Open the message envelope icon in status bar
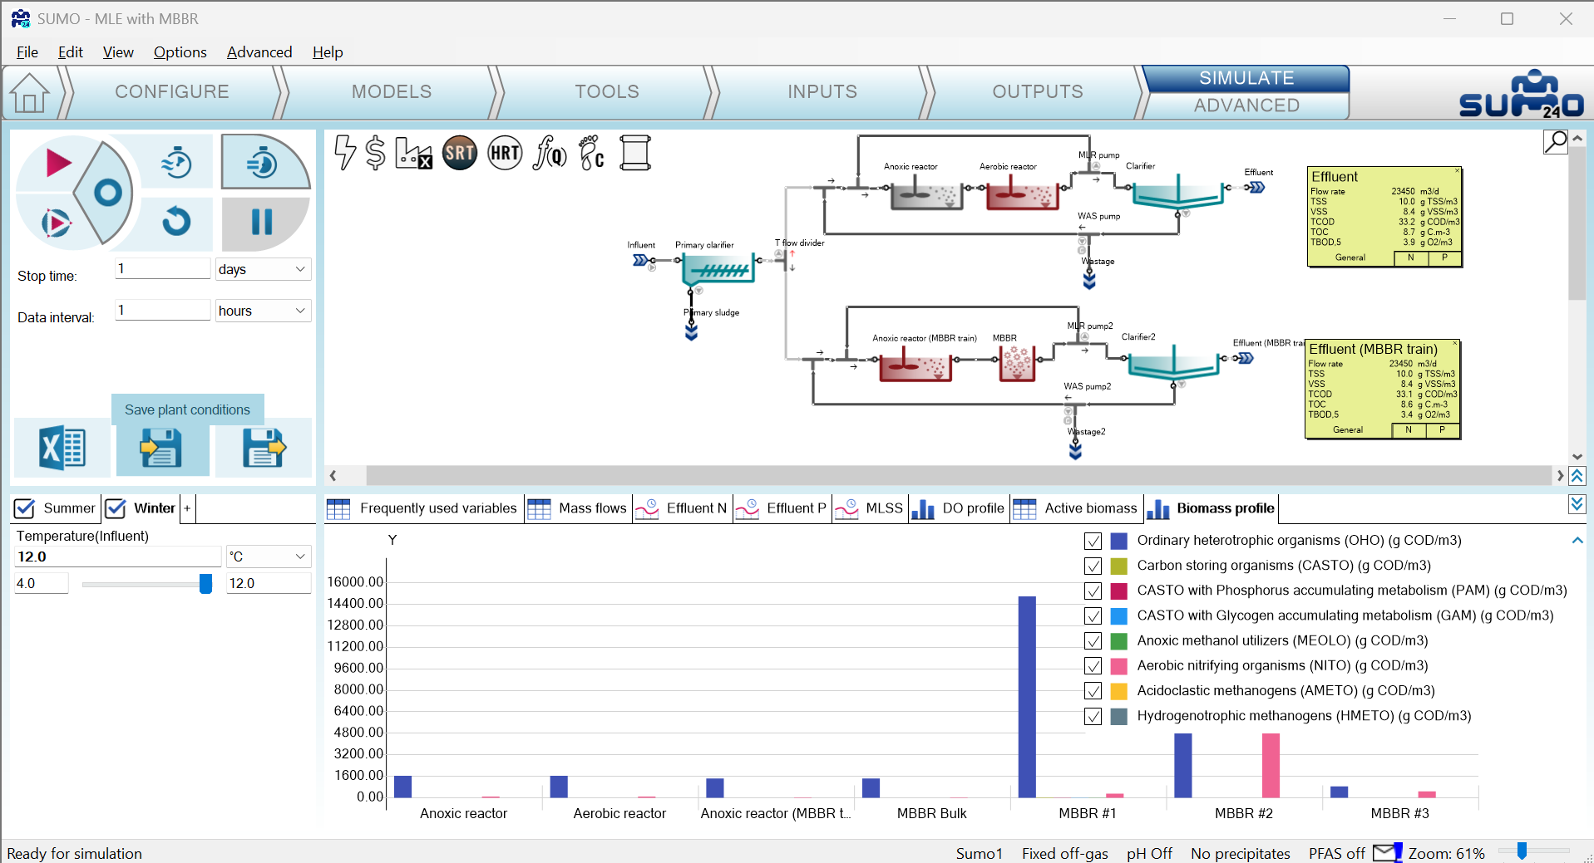 coord(1385,852)
